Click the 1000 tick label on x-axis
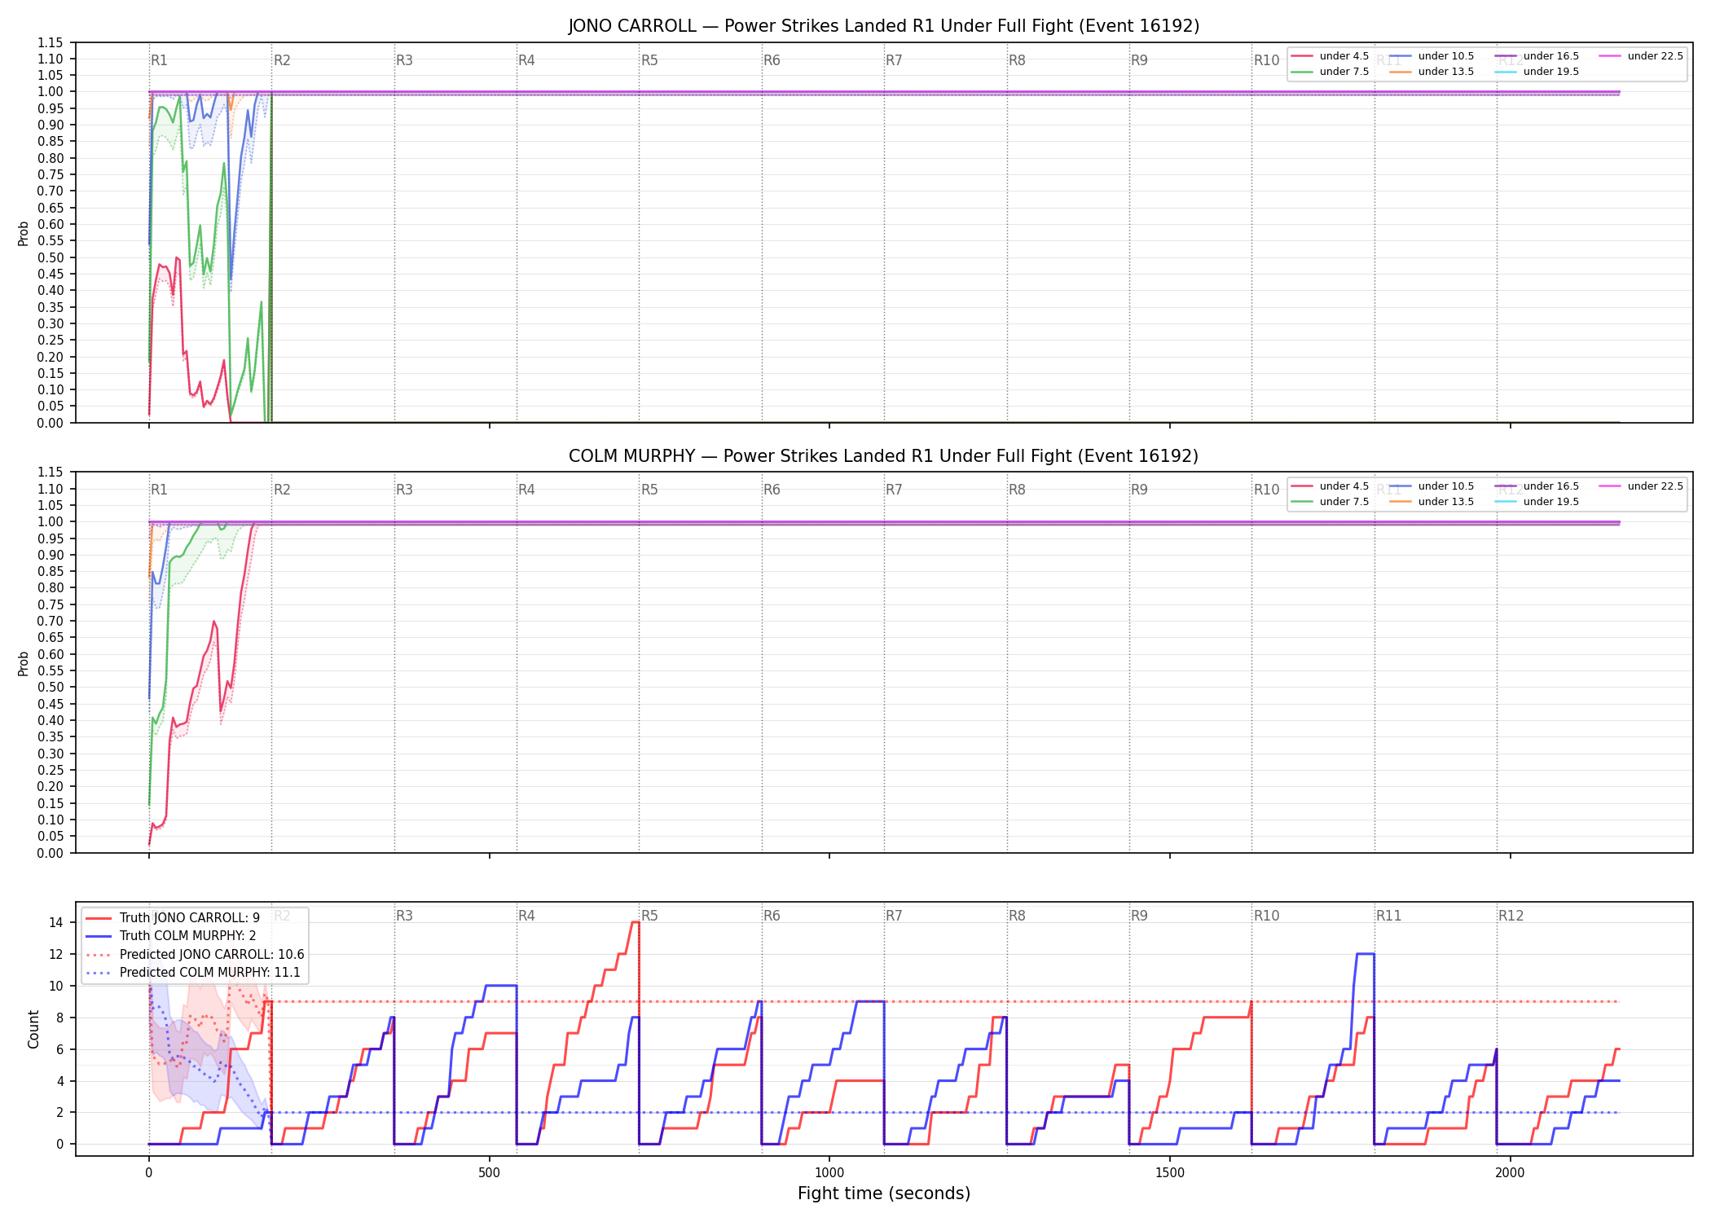Image resolution: width=1711 pixels, height=1222 pixels. pos(829,1173)
